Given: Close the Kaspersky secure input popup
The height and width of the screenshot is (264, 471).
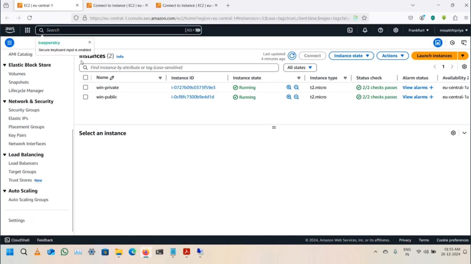Looking at the screenshot, I should coord(89,42).
